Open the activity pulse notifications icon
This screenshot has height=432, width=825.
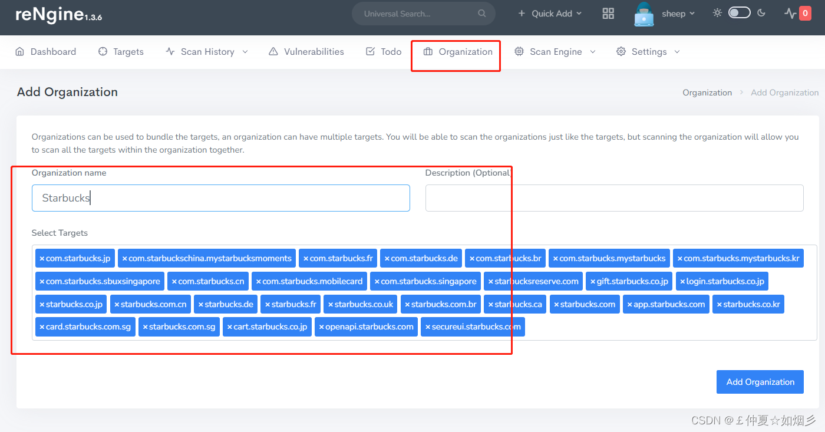coord(790,13)
